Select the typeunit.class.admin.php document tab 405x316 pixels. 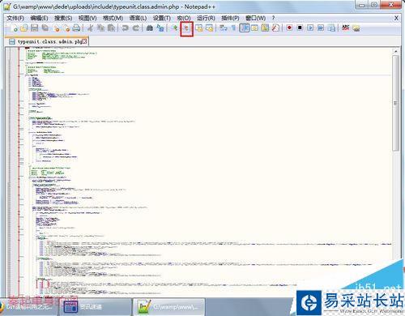47,41
